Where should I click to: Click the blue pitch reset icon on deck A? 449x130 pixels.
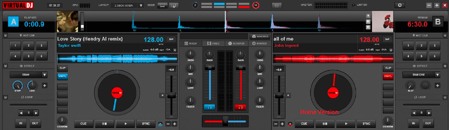pos(160,124)
